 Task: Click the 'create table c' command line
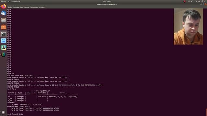[x=55, y=85]
